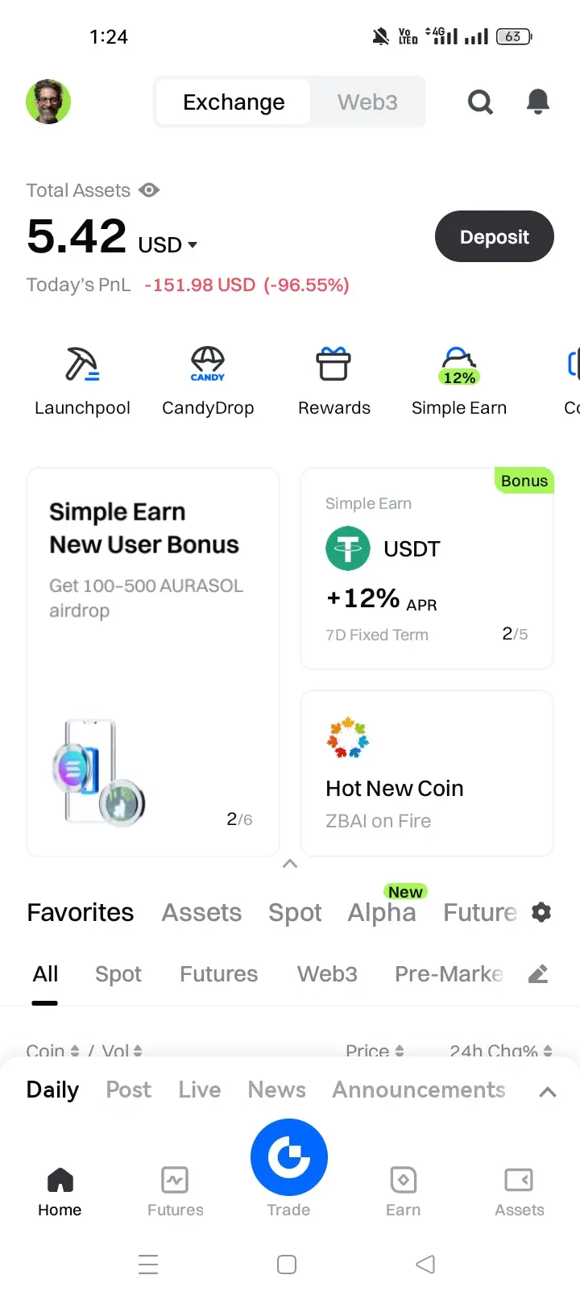Hide total assets with eye icon

coord(149,190)
